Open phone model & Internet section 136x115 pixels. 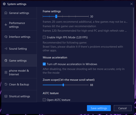point(19,72)
